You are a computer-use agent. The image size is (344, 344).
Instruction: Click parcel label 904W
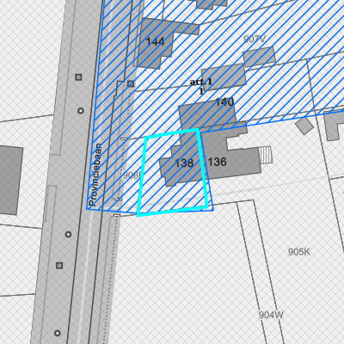click(x=271, y=315)
